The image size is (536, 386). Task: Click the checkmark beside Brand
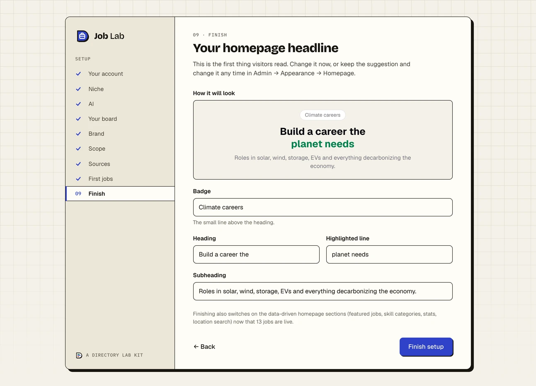point(78,134)
